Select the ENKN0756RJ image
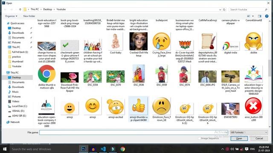Screen dimensions: 273x153 230,110
